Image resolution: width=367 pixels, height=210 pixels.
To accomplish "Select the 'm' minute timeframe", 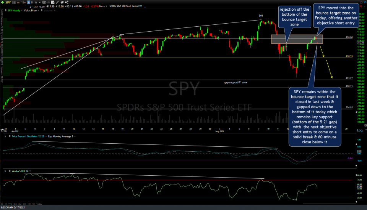I will (18, 3).
